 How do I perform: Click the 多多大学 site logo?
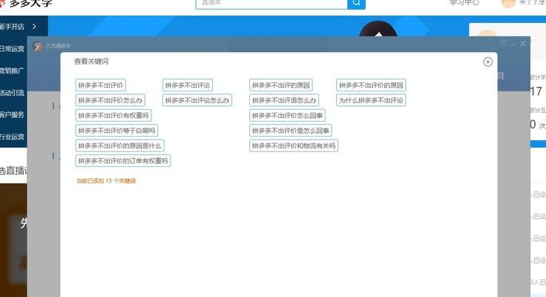(26, 4)
